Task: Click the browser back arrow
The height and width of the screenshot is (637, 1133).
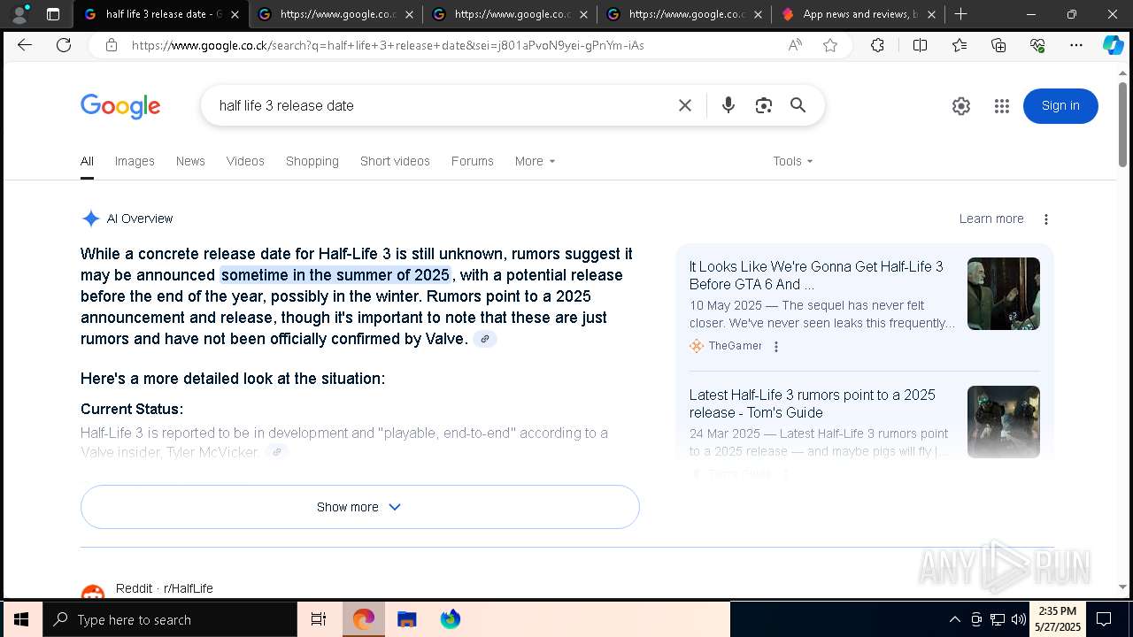Action: 25,45
